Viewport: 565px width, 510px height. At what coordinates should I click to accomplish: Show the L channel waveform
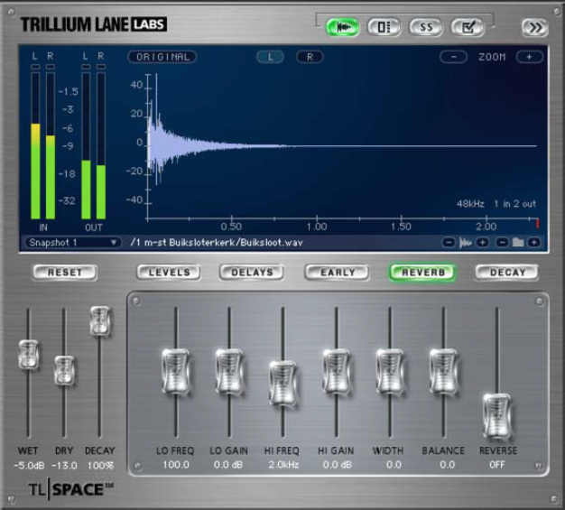[270, 57]
